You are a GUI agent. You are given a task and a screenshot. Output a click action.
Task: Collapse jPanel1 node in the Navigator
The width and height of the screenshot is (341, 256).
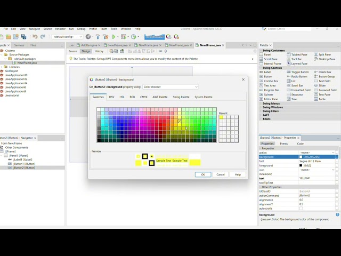[x=2, y=156]
